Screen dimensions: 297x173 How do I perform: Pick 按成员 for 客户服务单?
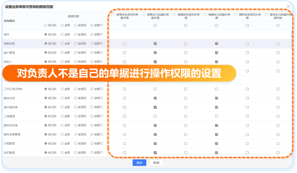pos(76,107)
